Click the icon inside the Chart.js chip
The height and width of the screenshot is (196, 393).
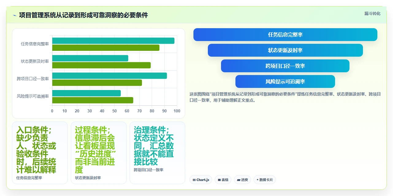click(x=194, y=180)
